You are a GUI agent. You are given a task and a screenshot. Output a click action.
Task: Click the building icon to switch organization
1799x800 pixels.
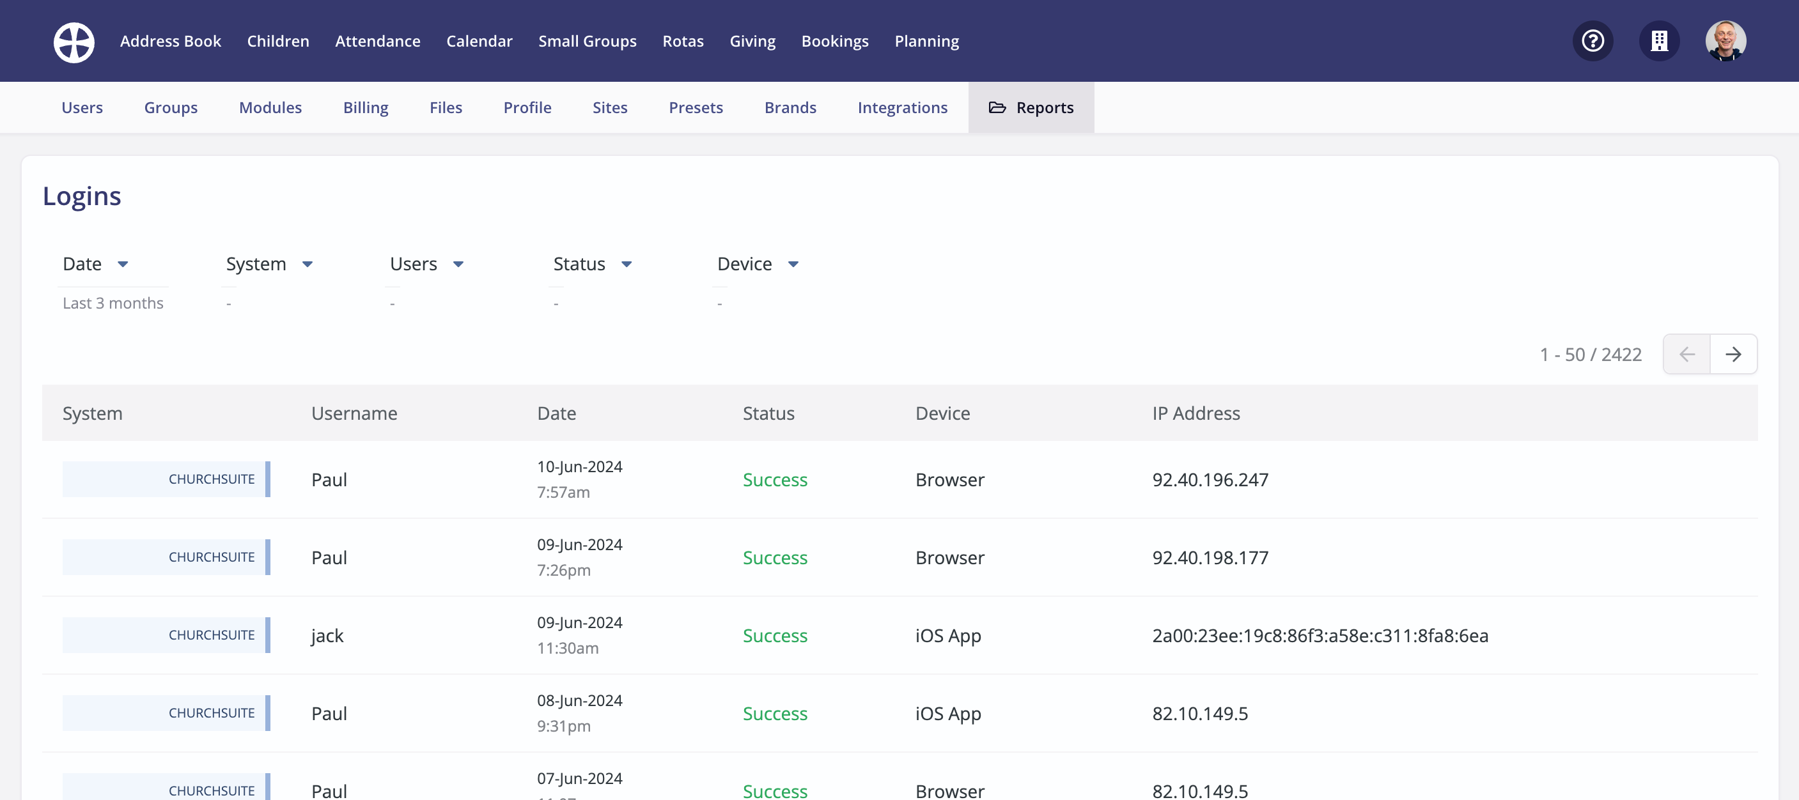[1660, 40]
